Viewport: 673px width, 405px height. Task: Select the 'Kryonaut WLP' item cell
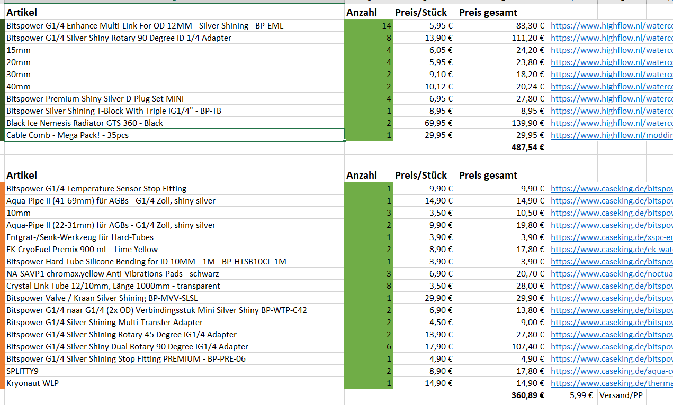tap(175, 383)
